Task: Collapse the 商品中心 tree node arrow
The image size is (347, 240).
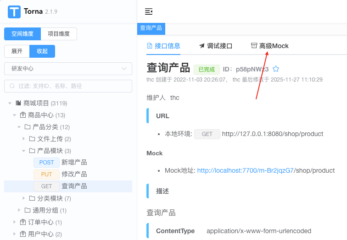Action: point(14,115)
